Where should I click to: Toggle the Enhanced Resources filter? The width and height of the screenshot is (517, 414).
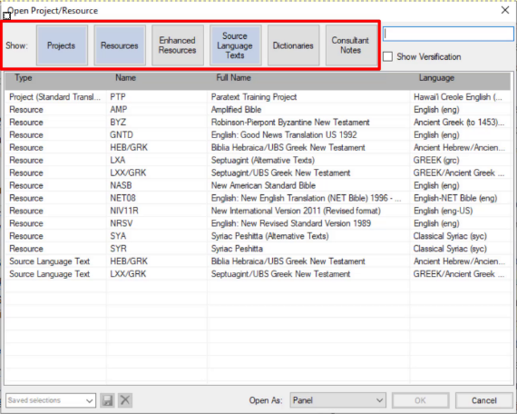coord(178,45)
